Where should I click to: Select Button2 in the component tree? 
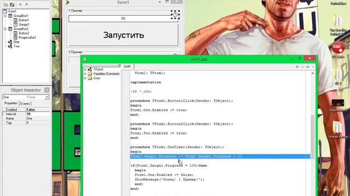coord(24,33)
